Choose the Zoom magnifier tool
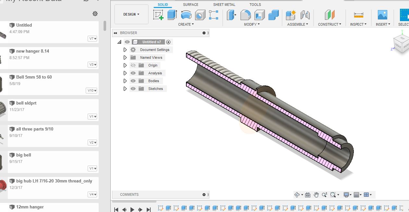Screen dimensions: 409x212 pyautogui.click(x=325, y=195)
